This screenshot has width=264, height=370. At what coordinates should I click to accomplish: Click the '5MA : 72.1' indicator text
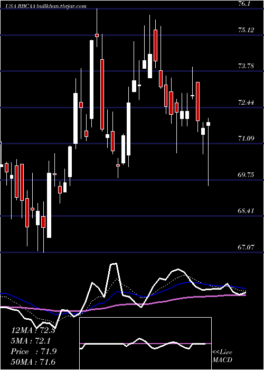tap(31, 341)
